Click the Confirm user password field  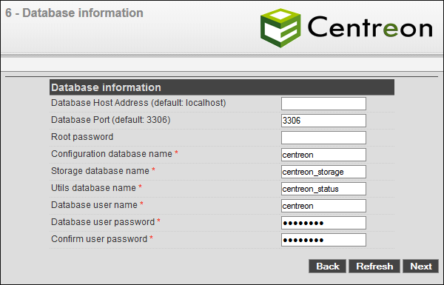323,240
